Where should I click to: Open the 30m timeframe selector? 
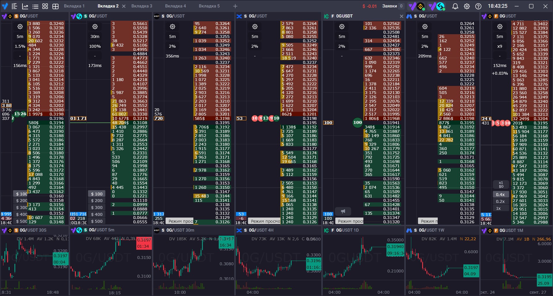[x=95, y=36]
